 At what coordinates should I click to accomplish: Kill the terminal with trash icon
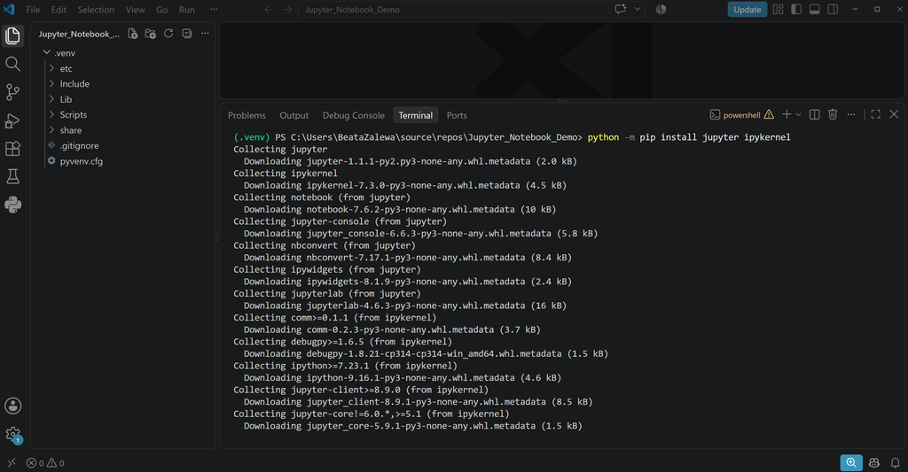pos(833,114)
